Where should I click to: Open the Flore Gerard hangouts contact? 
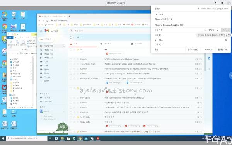pos(48,116)
